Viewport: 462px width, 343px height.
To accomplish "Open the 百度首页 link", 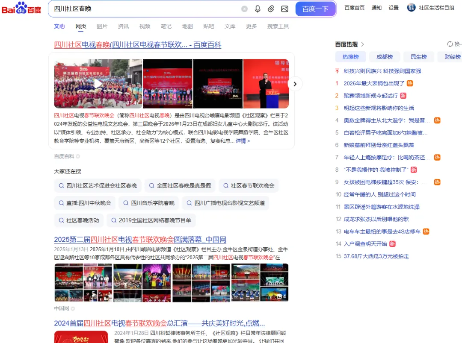I will (355, 8).
